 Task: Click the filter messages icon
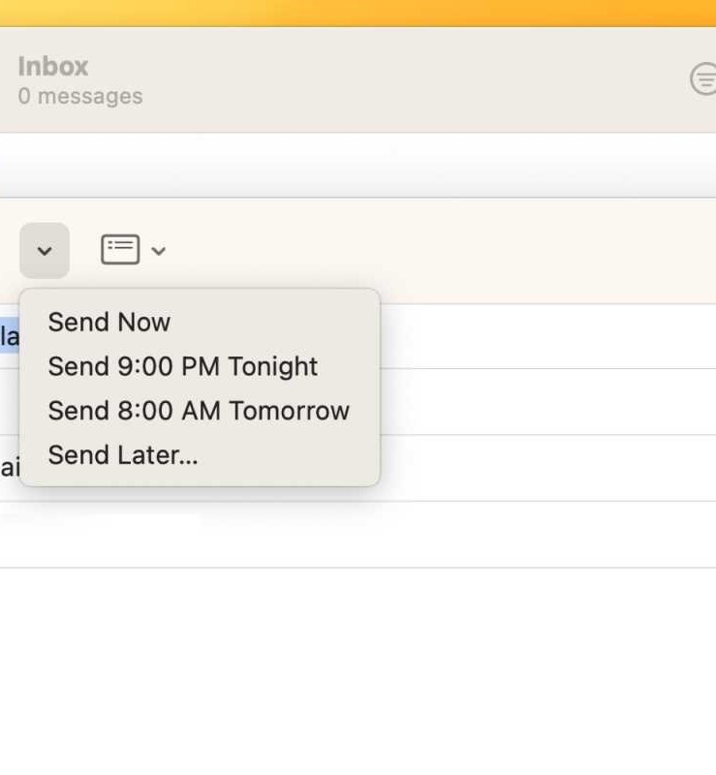[x=704, y=78]
